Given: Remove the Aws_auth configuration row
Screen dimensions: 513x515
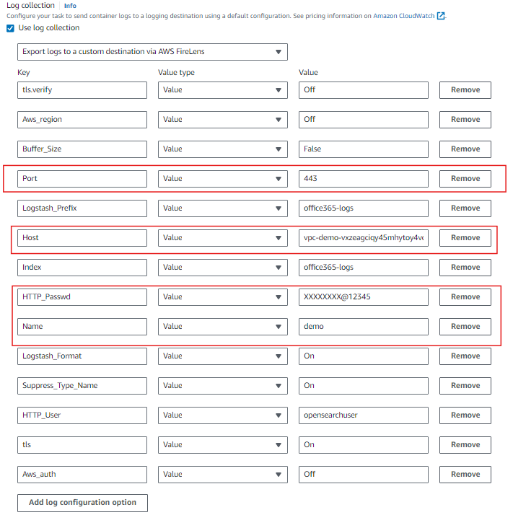Looking at the screenshot, I should (465, 475).
